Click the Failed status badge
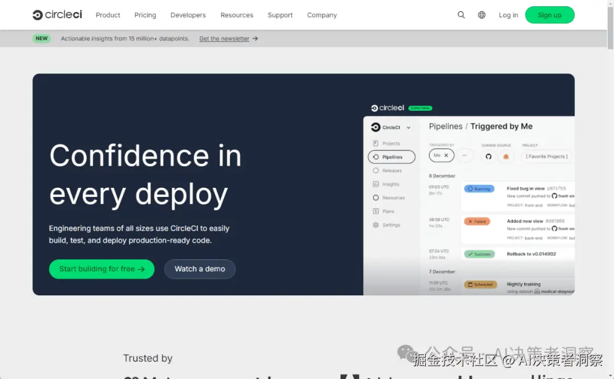 pyautogui.click(x=477, y=221)
